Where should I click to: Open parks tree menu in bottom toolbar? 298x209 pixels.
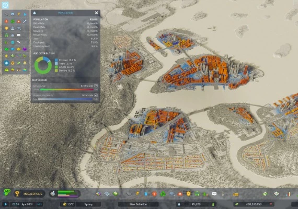pyautogui.click(x=205, y=194)
